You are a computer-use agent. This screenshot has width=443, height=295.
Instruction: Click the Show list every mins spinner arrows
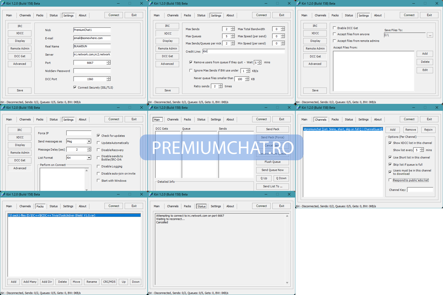pos(422,150)
